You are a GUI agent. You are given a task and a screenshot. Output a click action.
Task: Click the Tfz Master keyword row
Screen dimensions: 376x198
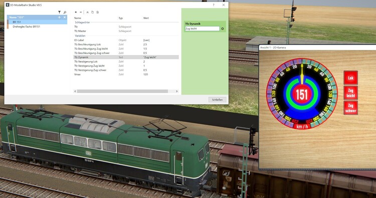126,31
